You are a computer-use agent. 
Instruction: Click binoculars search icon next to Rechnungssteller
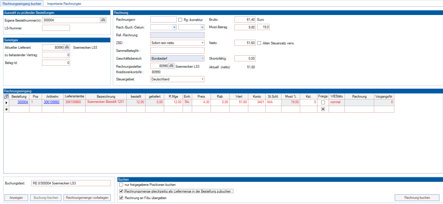(171, 66)
